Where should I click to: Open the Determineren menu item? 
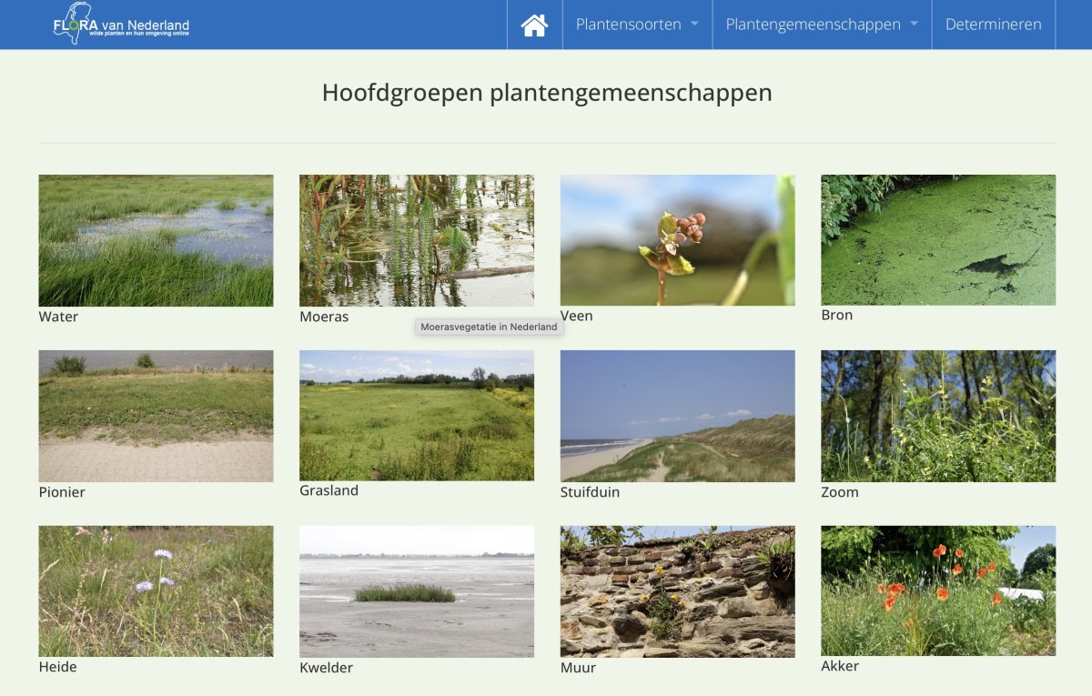click(x=993, y=25)
